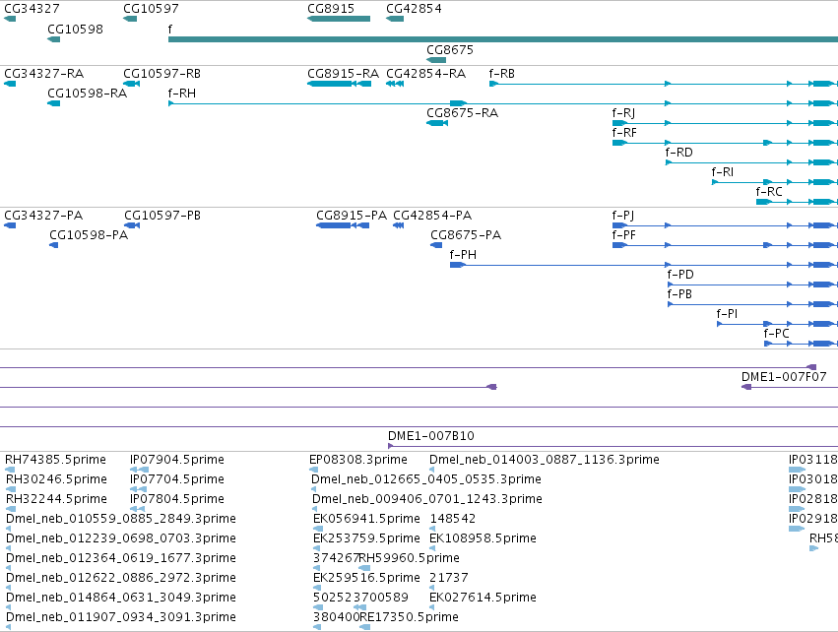Image resolution: width=838 pixels, height=632 pixels.
Task: Click EST label RH32244.5prime
Action: tap(56, 499)
